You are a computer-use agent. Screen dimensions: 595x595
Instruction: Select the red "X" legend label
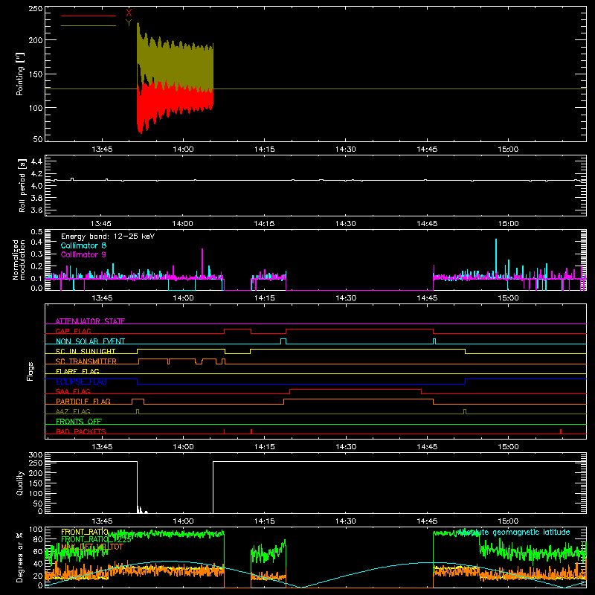point(129,13)
